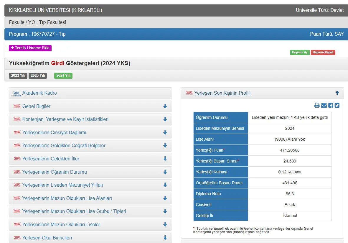Collapse Yerleşen Son Kişinin Profili panel arrow
Image resolution: width=348 pixels, height=243 pixels.
pos(337,93)
